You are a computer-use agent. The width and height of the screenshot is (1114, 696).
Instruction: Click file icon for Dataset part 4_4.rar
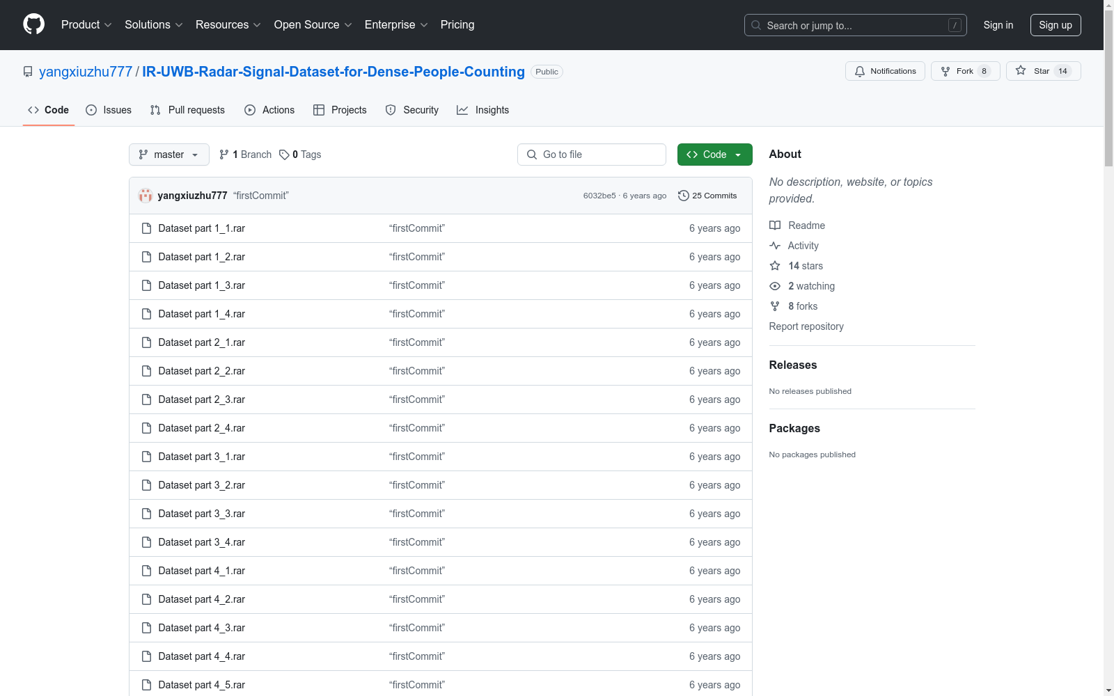(x=146, y=656)
